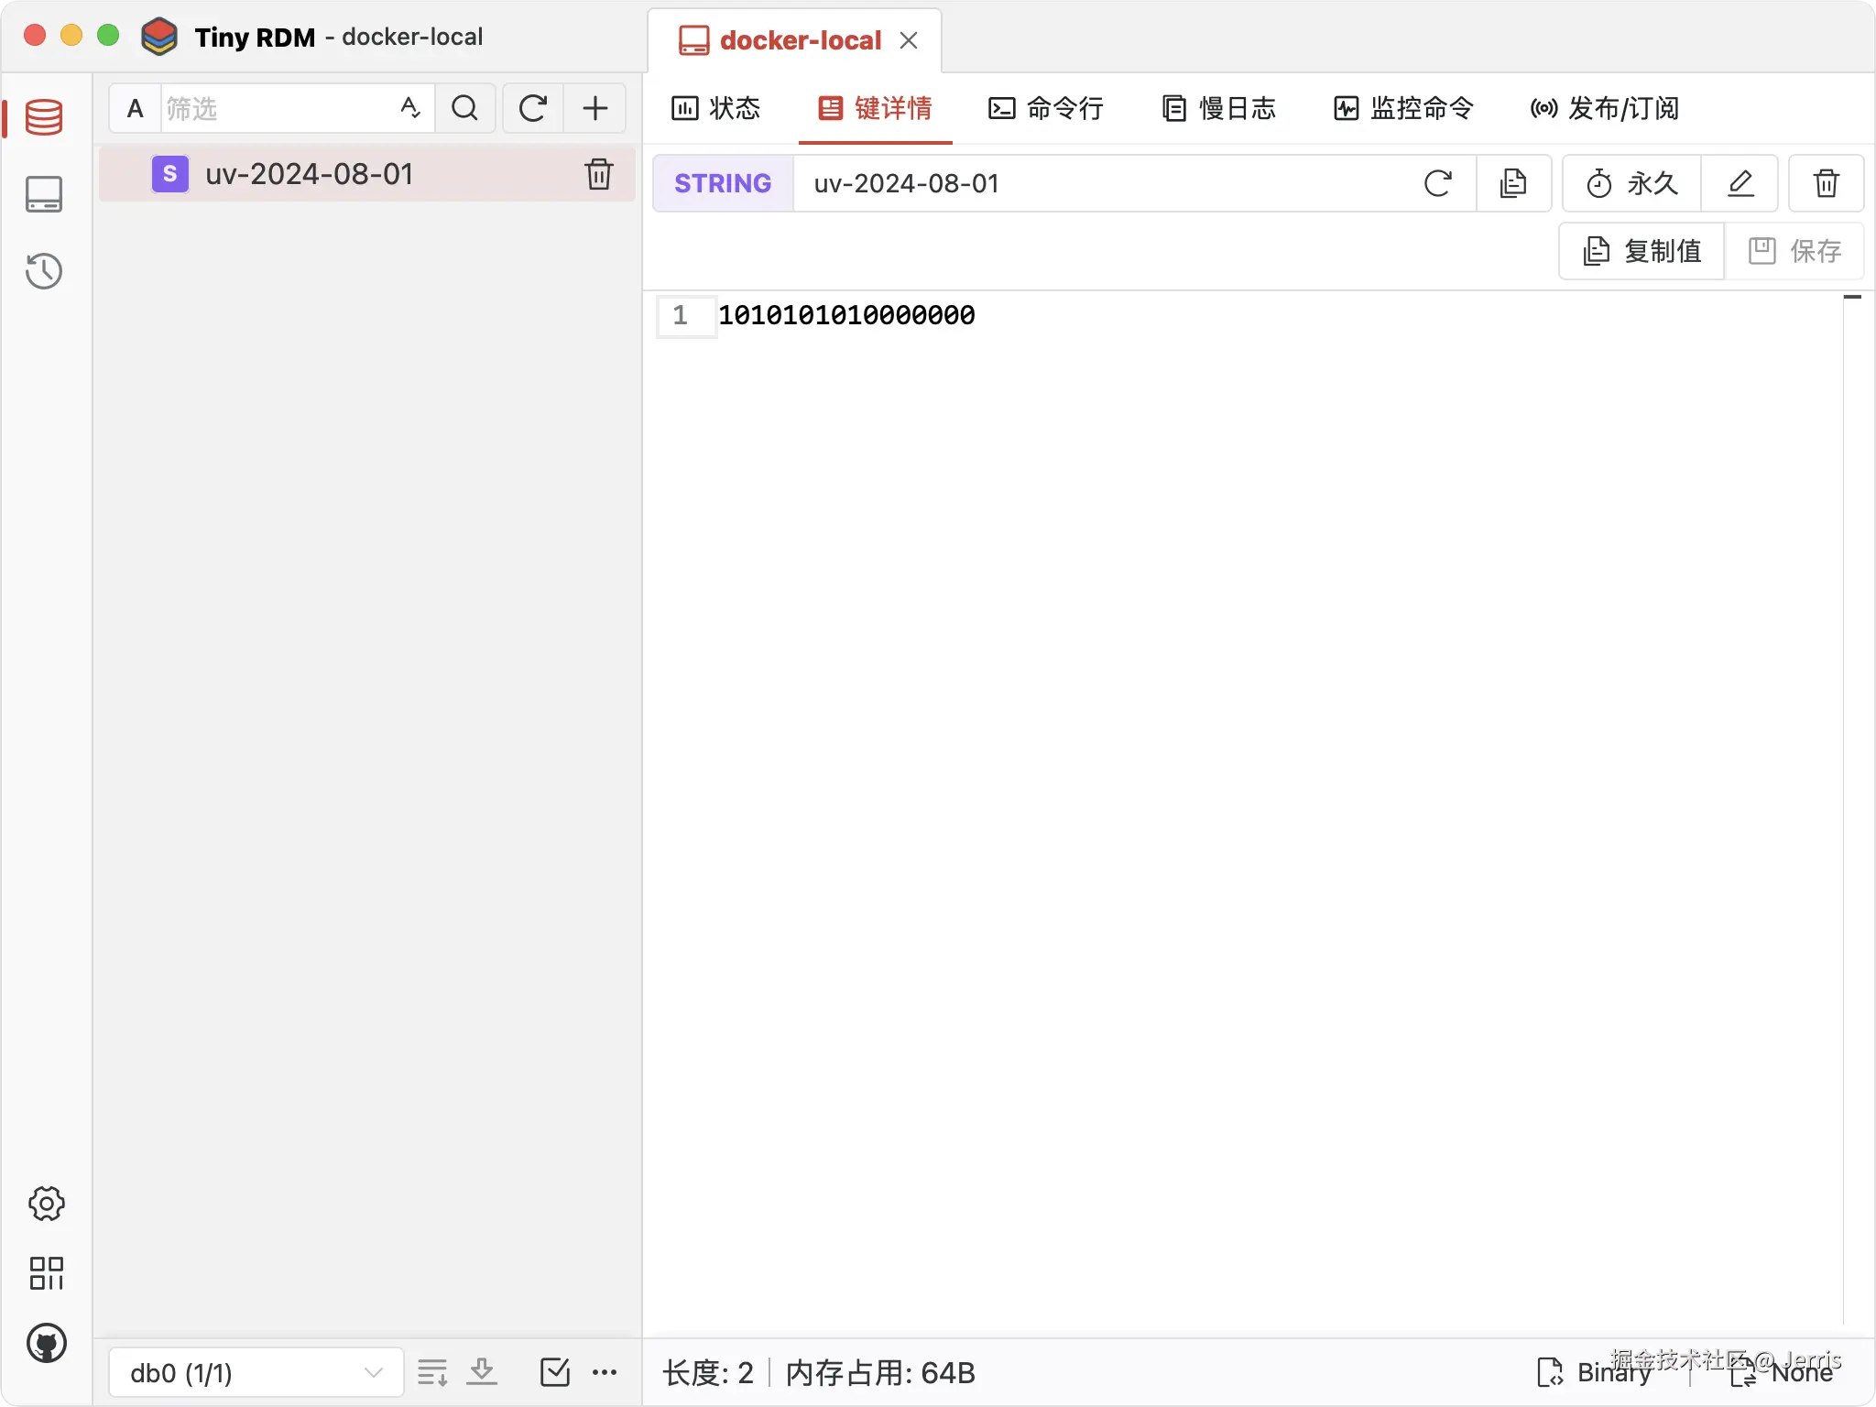Rename key with the pencil icon

[x=1740, y=183]
